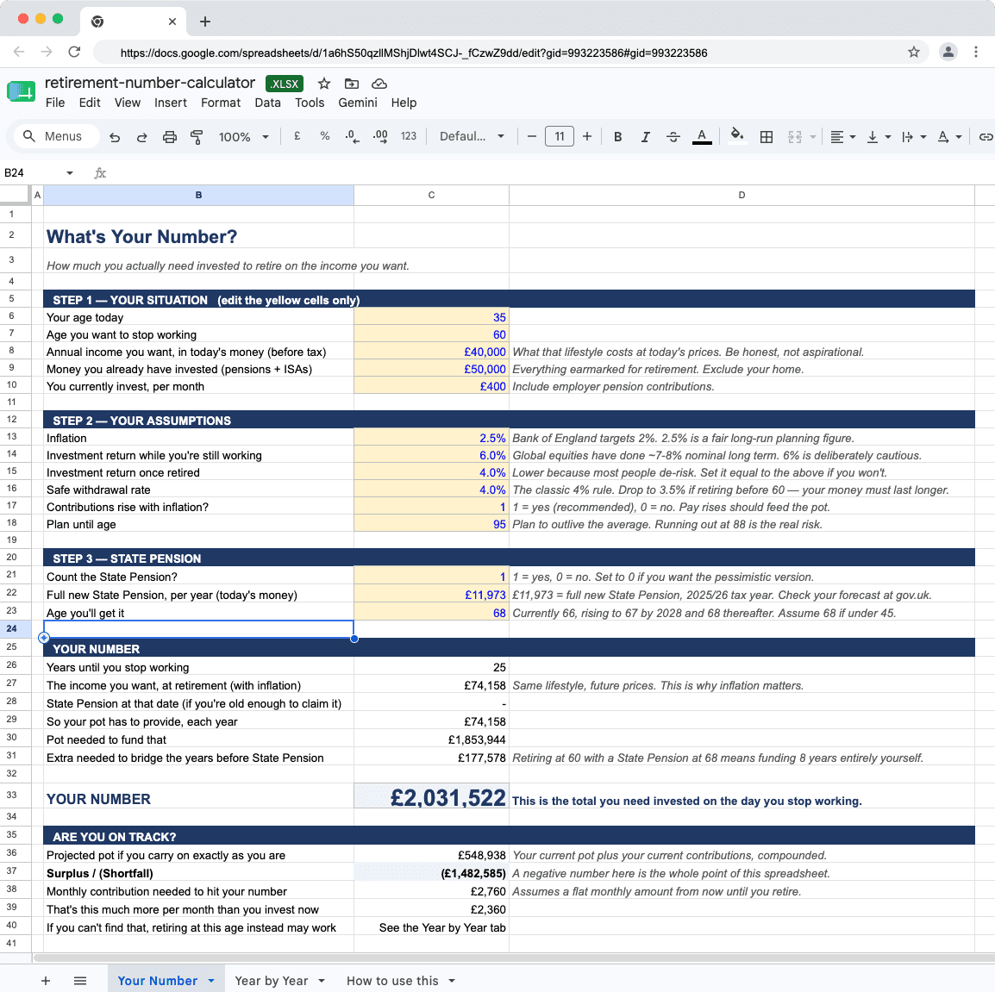Click the Add sheet plus button
Screen dimensions: 995x992
46,981
